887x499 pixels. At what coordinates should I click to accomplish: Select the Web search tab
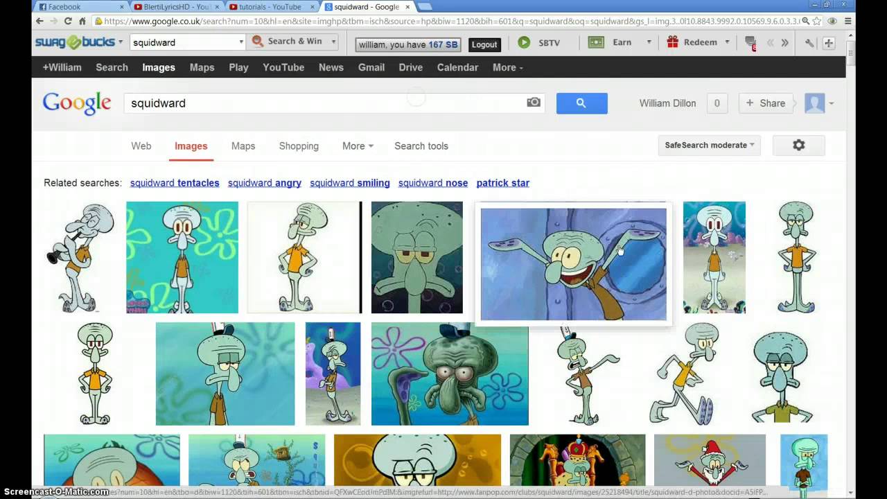coord(141,146)
